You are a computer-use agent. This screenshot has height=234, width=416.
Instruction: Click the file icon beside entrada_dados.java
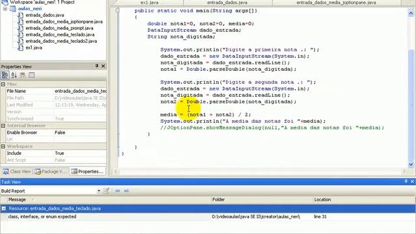coord(20,15)
